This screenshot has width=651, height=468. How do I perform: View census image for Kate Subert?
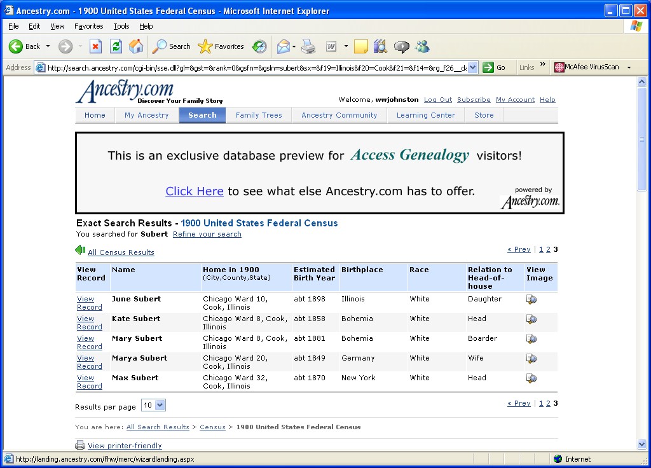(531, 319)
